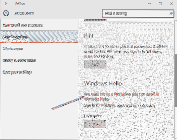Click the Add button under PIN
This screenshot has width=177, height=140.
pos(95,64)
